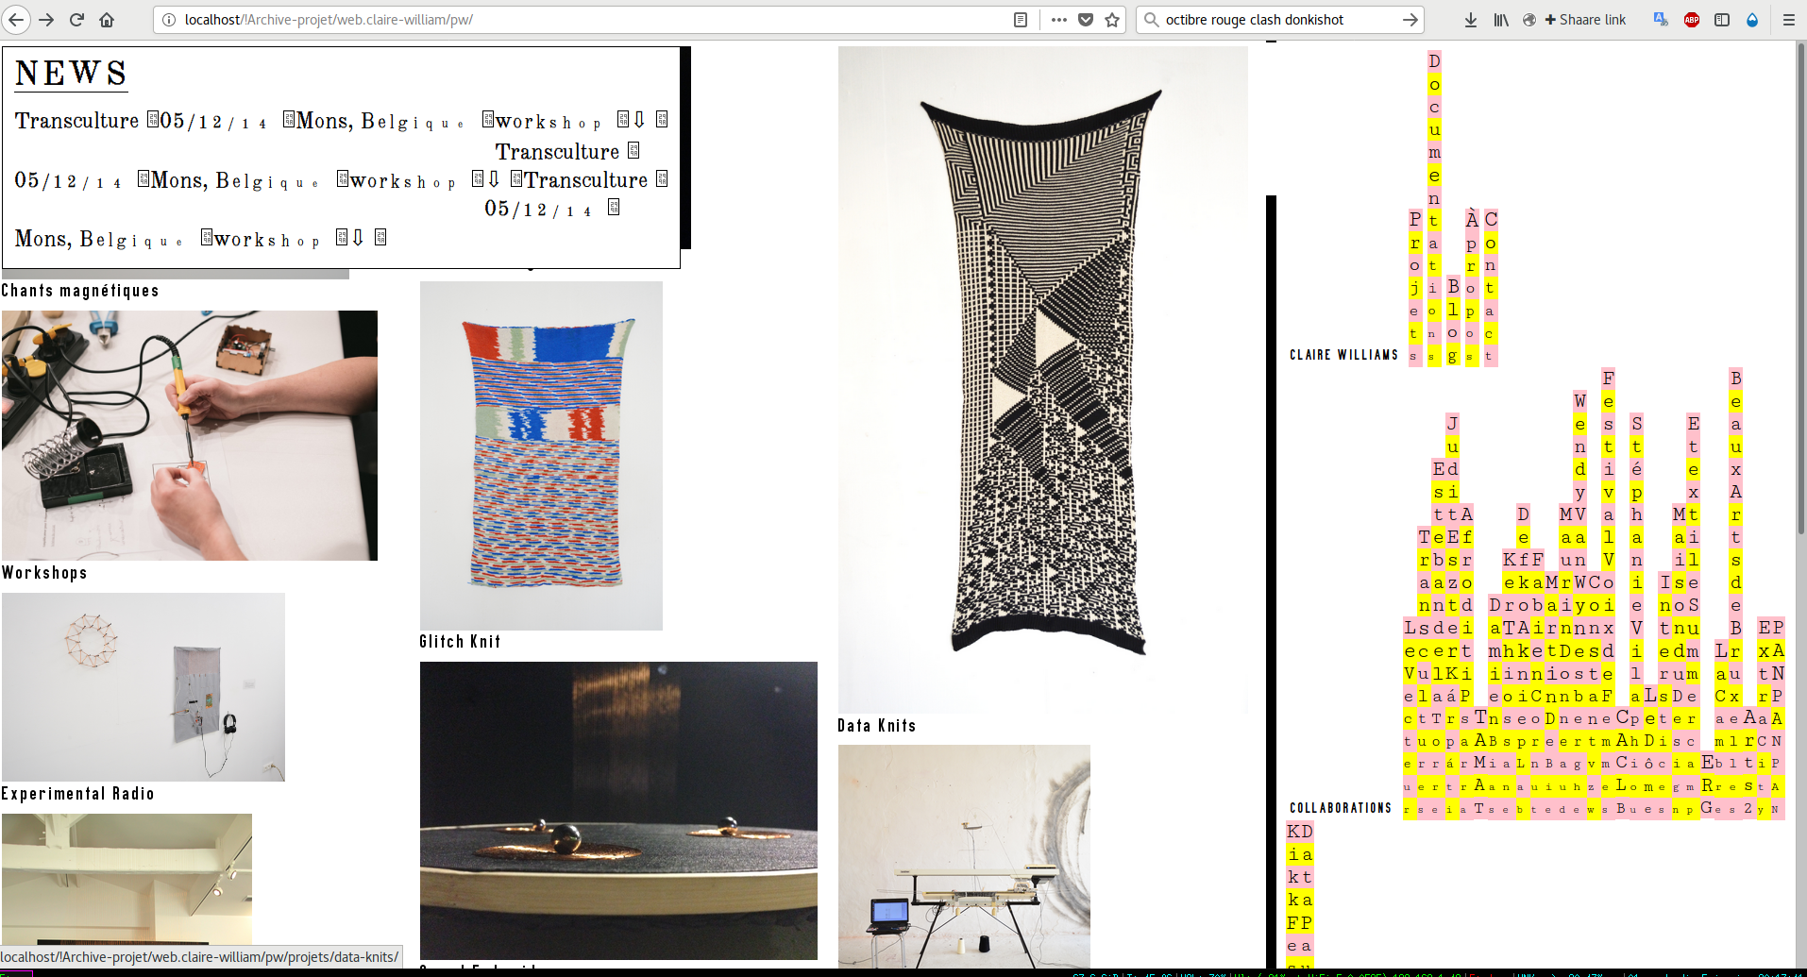Open the Library bookshelf menu
This screenshot has height=977, width=1807.
(x=1500, y=20)
